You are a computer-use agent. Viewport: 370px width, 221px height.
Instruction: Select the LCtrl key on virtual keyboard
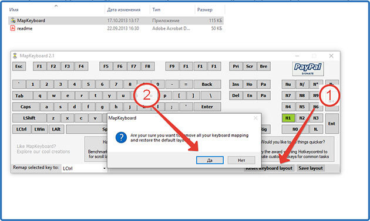coord(22,130)
